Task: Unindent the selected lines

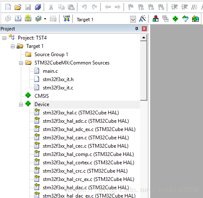Action: pos(185,7)
